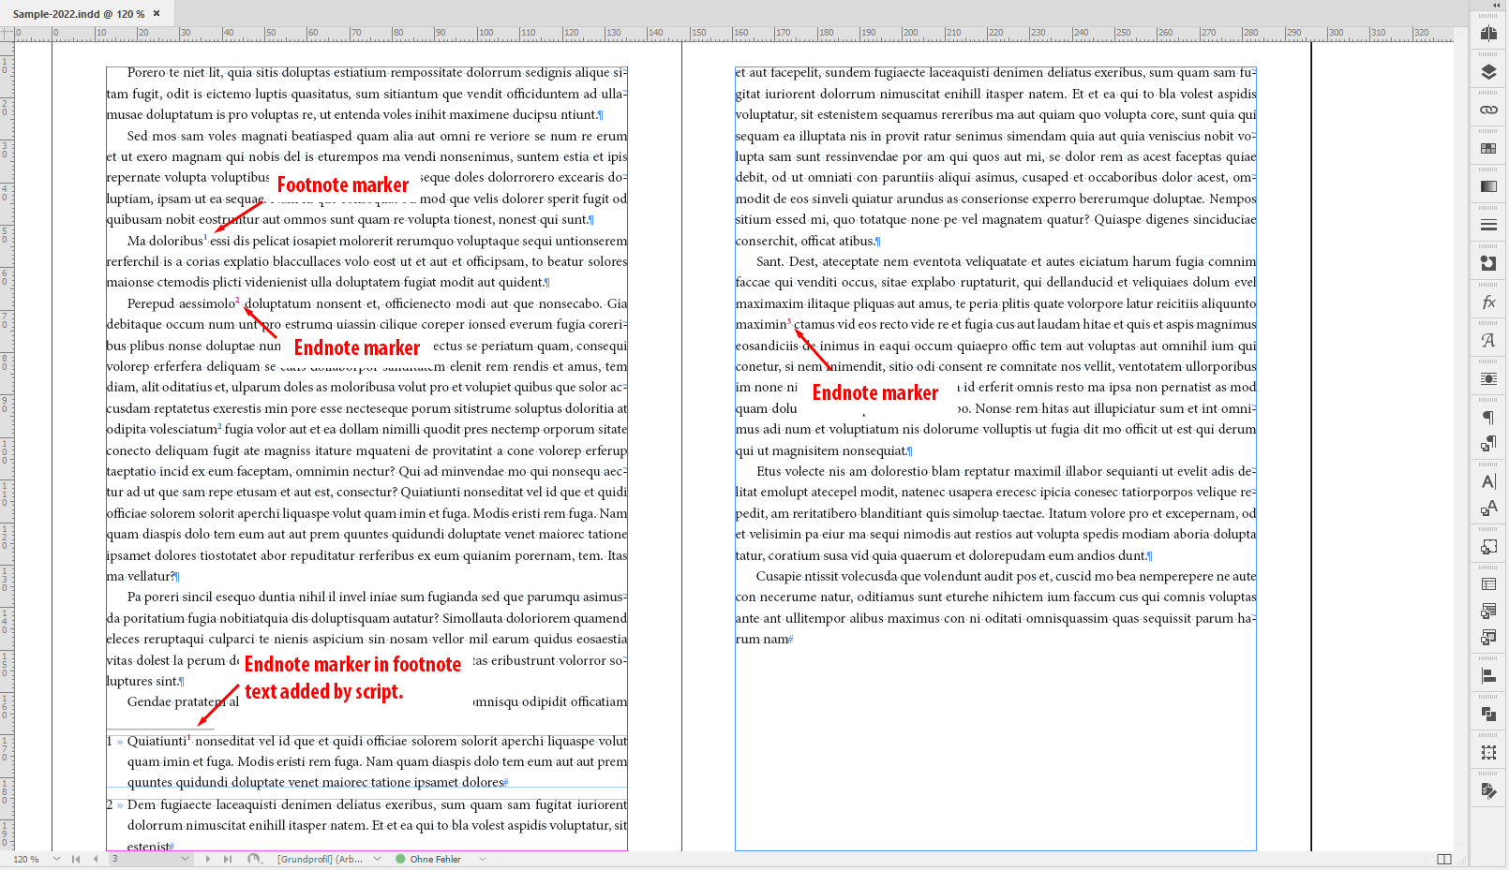
Task: Open the Character Styles panel
Action: tap(1487, 509)
